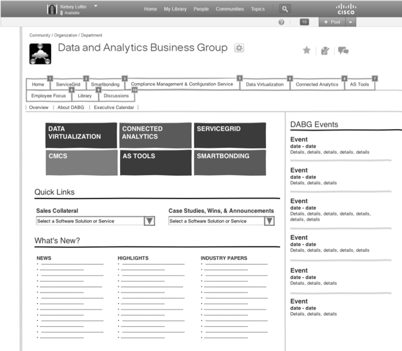The image size is (402, 351).
Task: Bookmark the group with the star icon
Action: (x=307, y=51)
